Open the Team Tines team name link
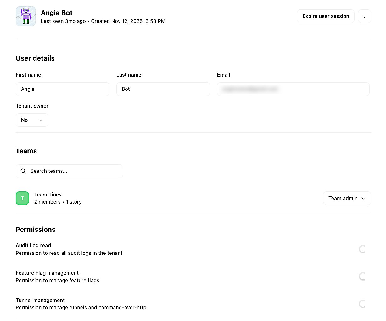This screenshot has height=321, width=386. [x=48, y=195]
